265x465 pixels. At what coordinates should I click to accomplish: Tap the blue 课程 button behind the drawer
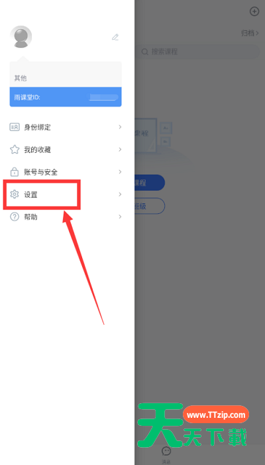(x=150, y=183)
